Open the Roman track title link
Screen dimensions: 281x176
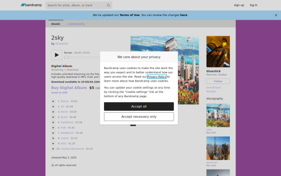point(65,101)
